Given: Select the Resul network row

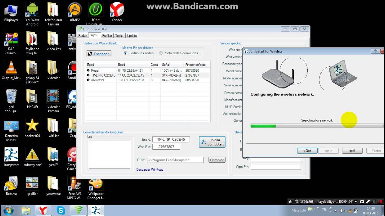Looking at the screenshot, I should tap(147, 70).
